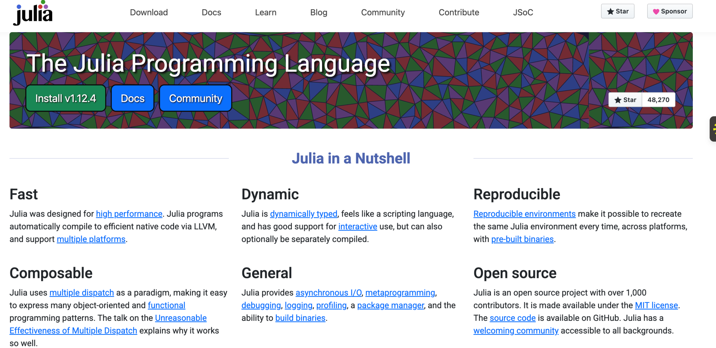Open the source code link
The image size is (716, 348).
(x=512, y=318)
